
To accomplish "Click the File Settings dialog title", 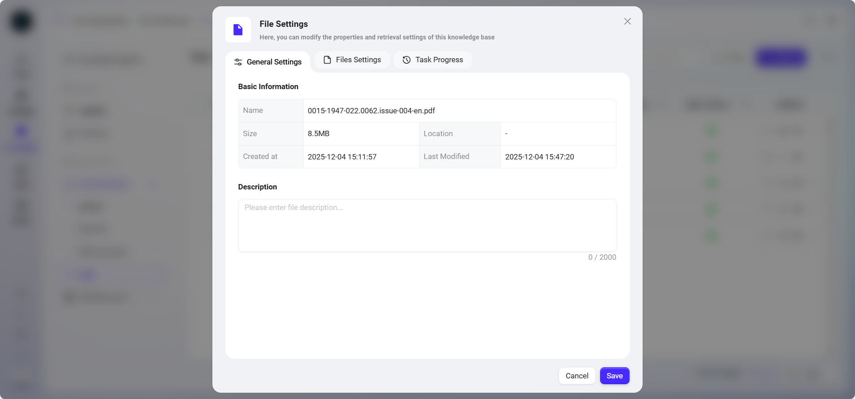I will (284, 24).
